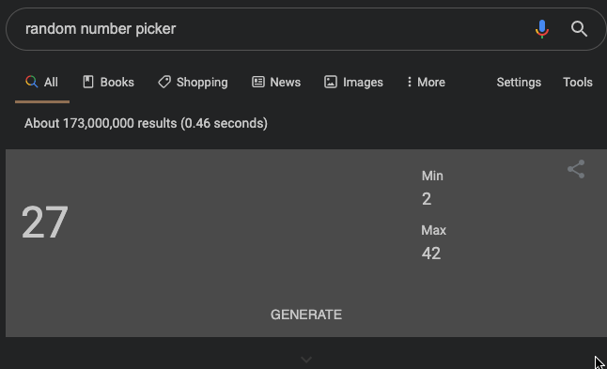Screen dimensions: 607x369
Task: Expand the chevron below the number generator
Action: [x=306, y=361]
